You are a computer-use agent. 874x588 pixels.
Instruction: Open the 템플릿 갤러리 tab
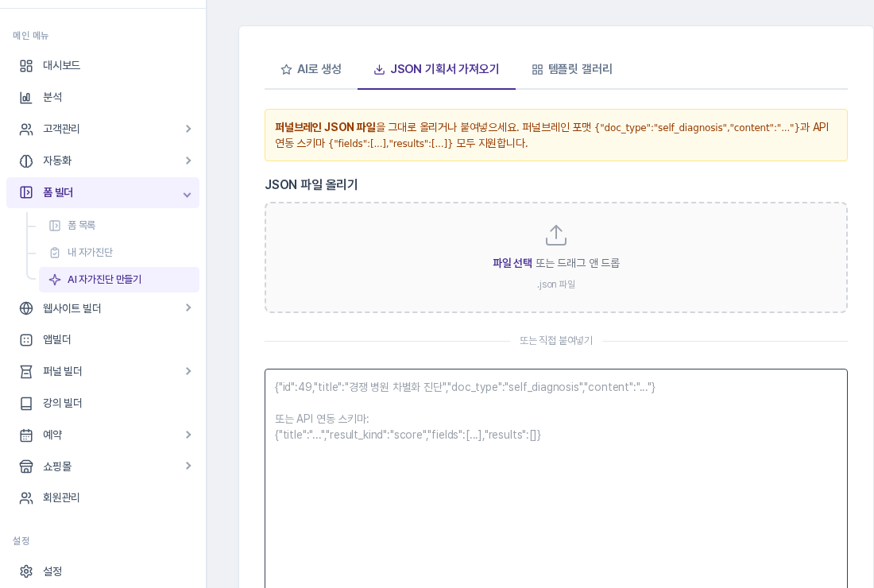pyautogui.click(x=572, y=70)
